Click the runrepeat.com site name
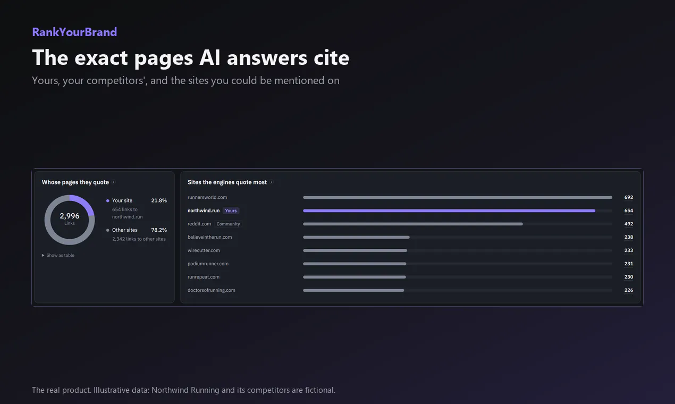The height and width of the screenshot is (404, 675). [204, 277]
